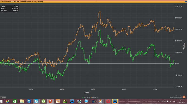The width and height of the screenshot is (189, 106).
Task: Open the power tray icon
Action: pyautogui.click(x=165, y=101)
